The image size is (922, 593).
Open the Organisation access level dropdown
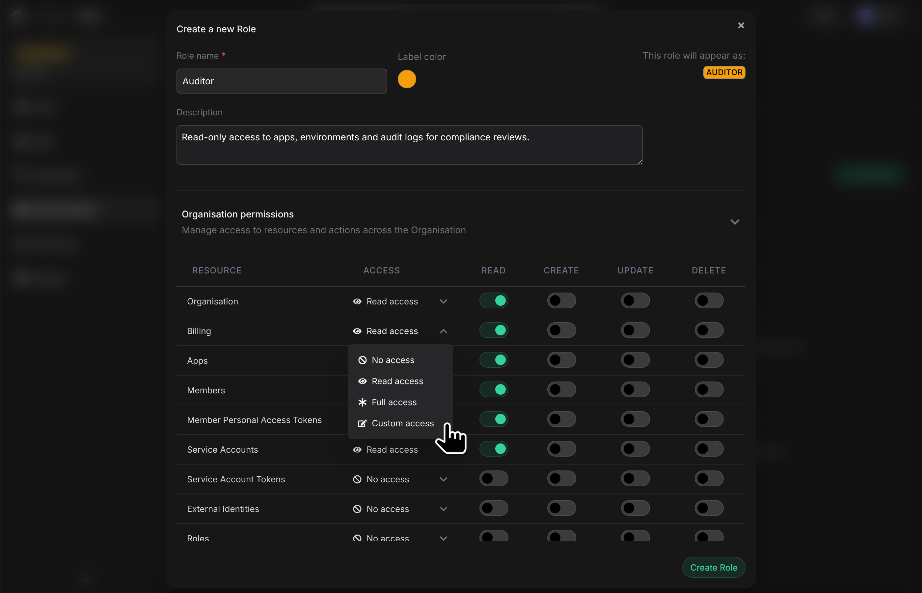[x=400, y=301]
